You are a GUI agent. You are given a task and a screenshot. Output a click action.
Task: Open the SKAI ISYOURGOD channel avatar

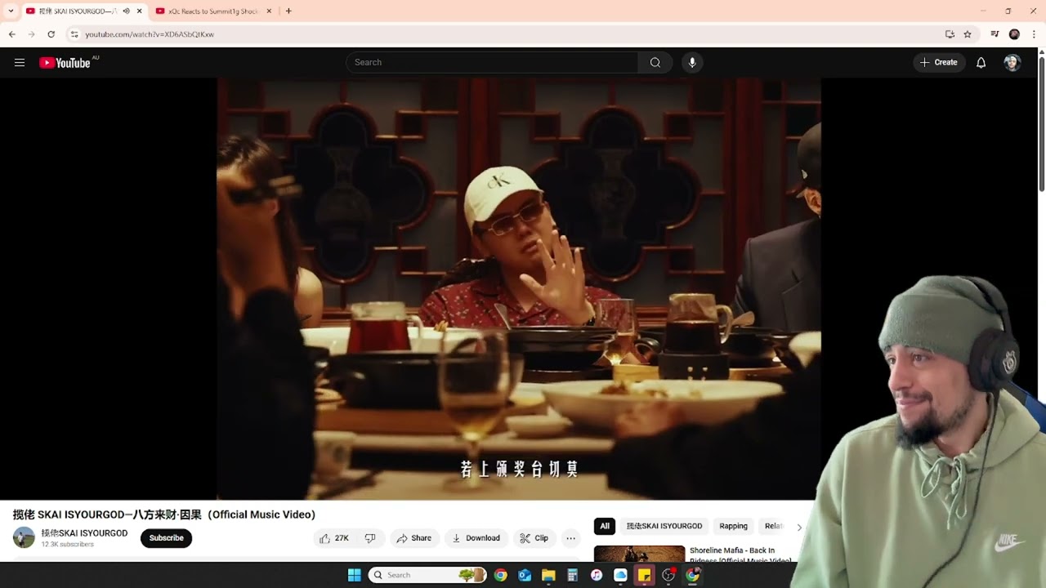24,537
